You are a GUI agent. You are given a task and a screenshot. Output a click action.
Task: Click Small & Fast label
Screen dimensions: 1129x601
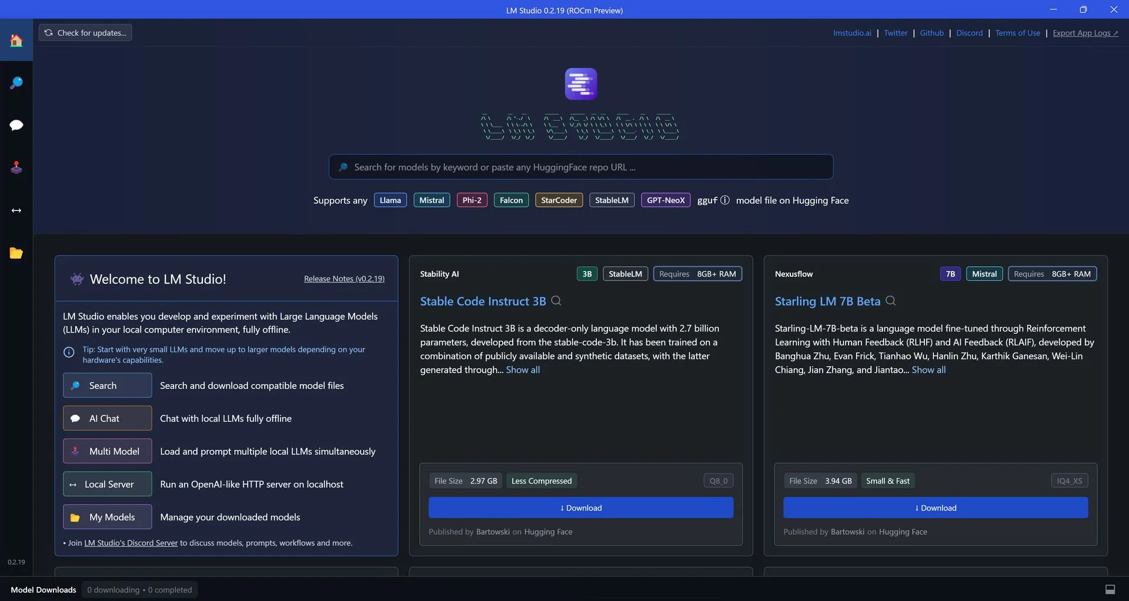[x=887, y=481]
